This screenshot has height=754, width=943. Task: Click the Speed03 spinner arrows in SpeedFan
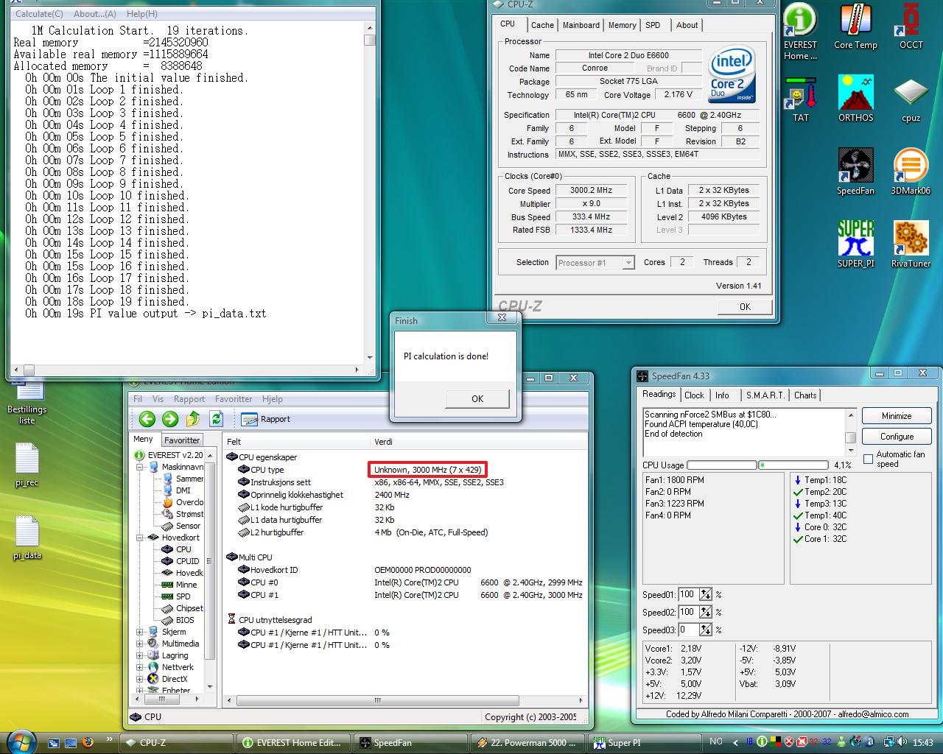click(x=705, y=630)
